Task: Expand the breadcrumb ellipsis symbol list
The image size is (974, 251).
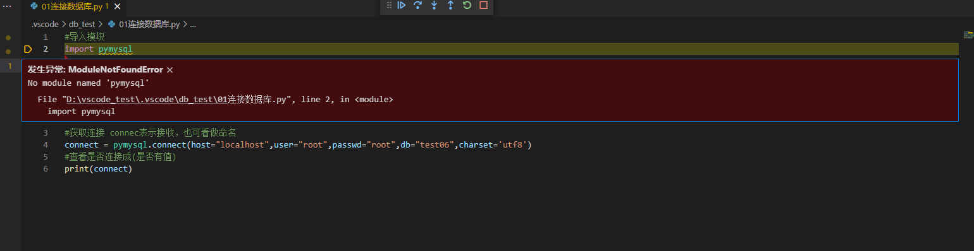Action: point(193,24)
